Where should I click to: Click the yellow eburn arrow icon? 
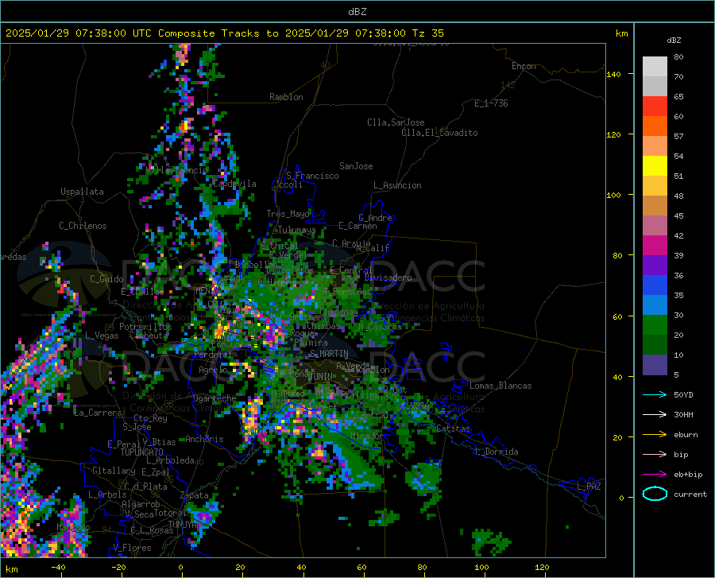(x=655, y=435)
